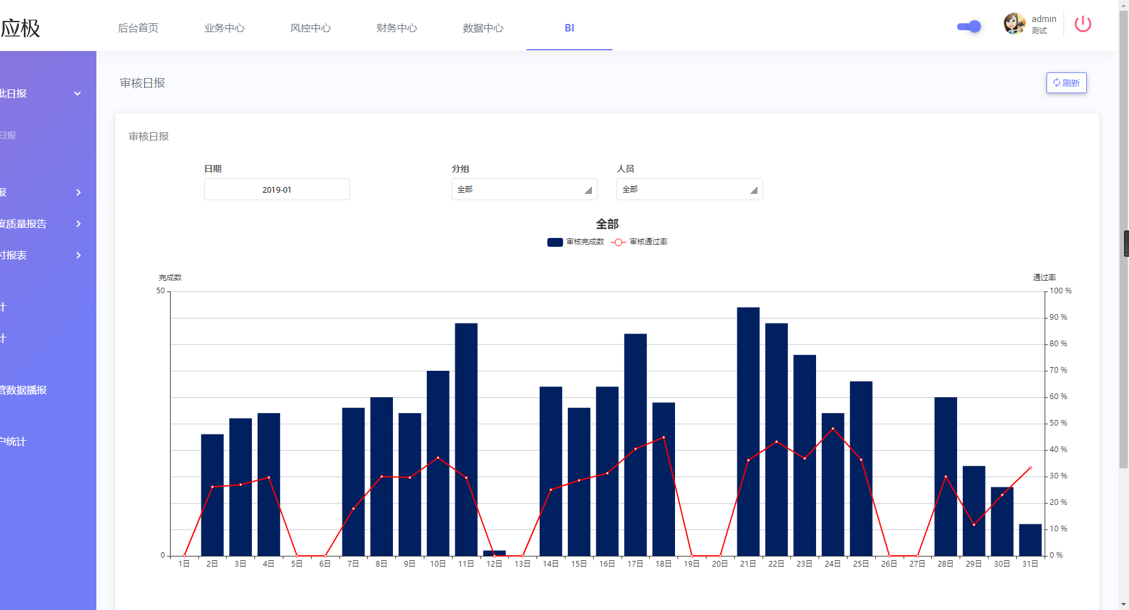Toggle 审核通过率 legend series

(639, 242)
